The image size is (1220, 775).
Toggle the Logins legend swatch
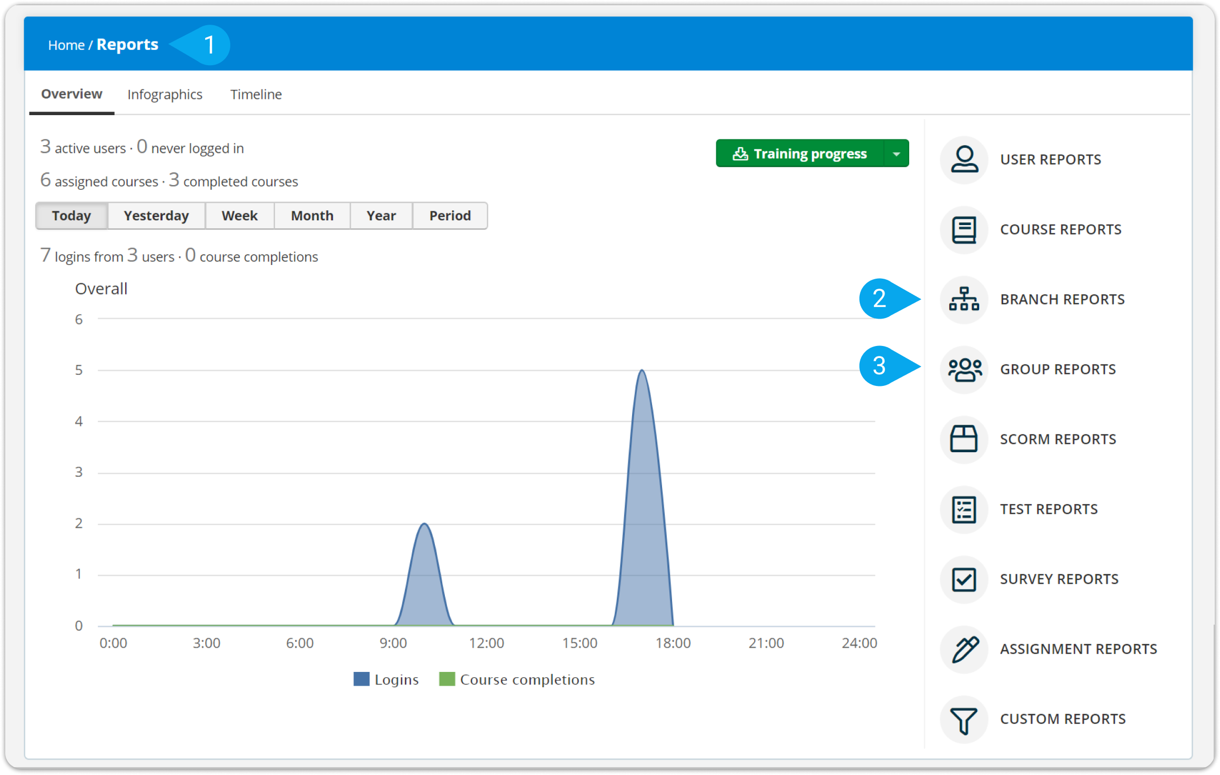coord(362,679)
